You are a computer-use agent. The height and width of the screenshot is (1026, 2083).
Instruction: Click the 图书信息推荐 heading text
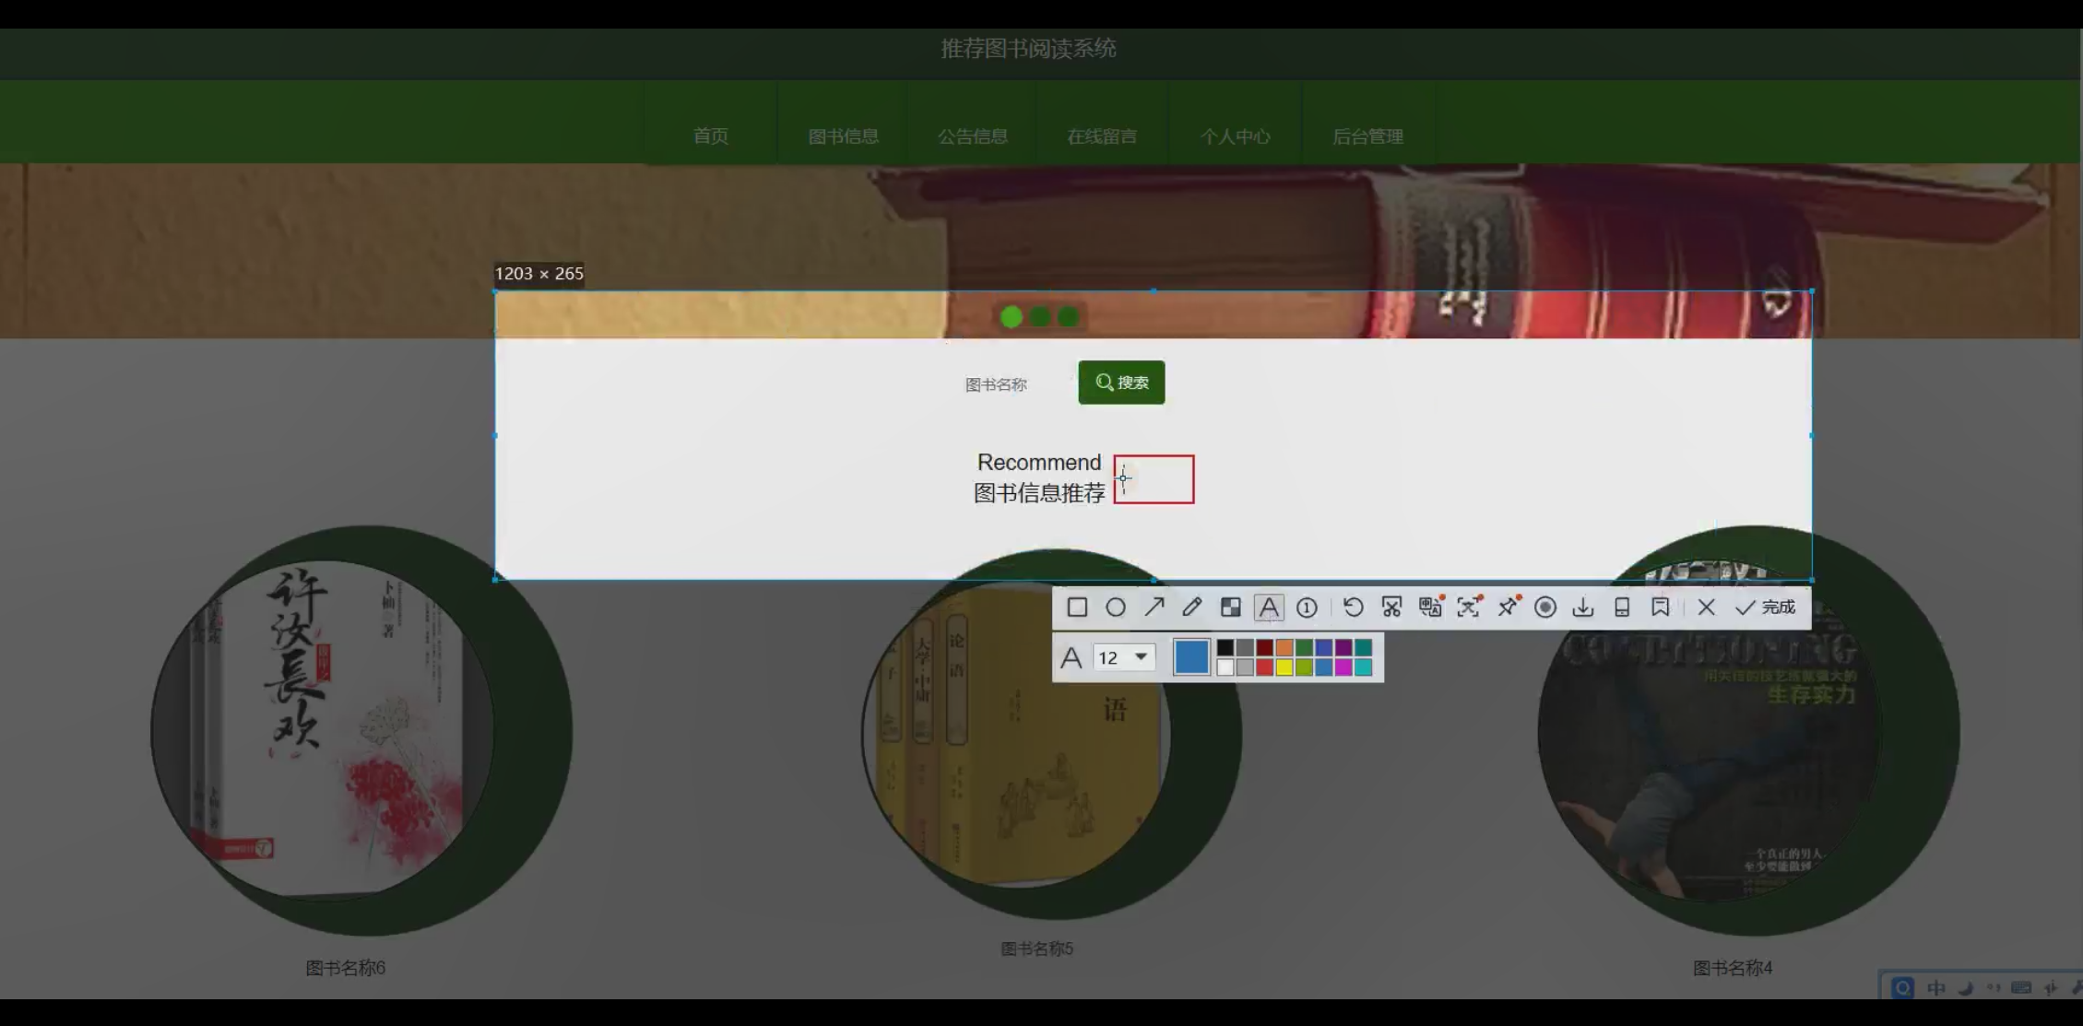point(1039,493)
